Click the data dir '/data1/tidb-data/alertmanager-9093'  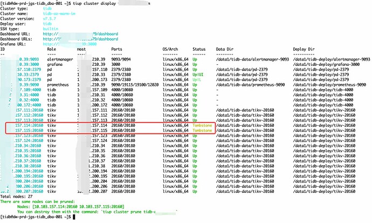coord(252,59)
